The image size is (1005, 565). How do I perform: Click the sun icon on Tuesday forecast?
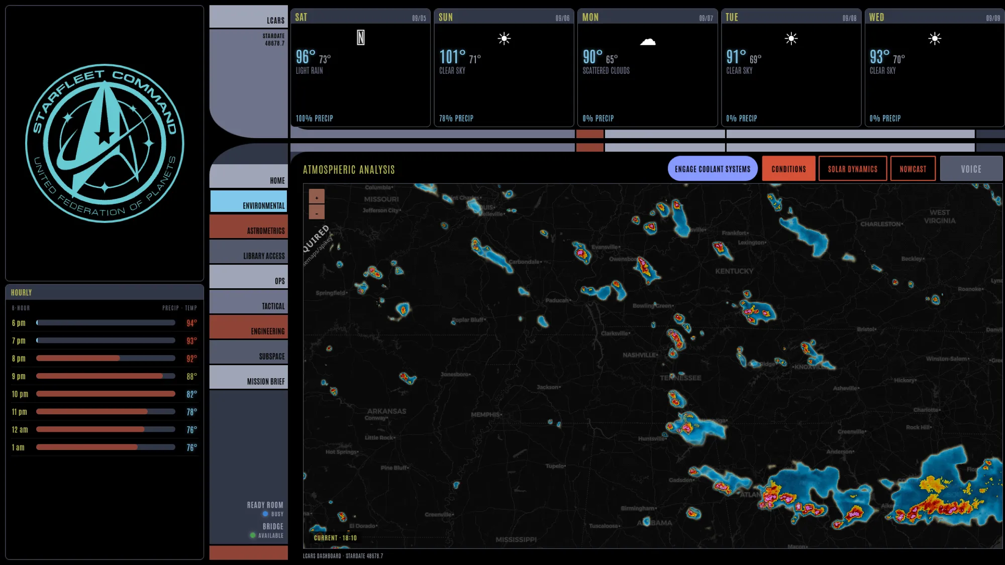tap(791, 39)
